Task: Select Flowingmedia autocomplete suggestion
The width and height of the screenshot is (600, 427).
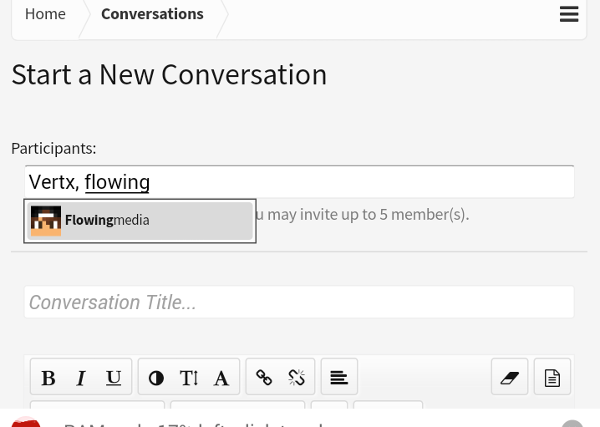Action: (x=140, y=221)
